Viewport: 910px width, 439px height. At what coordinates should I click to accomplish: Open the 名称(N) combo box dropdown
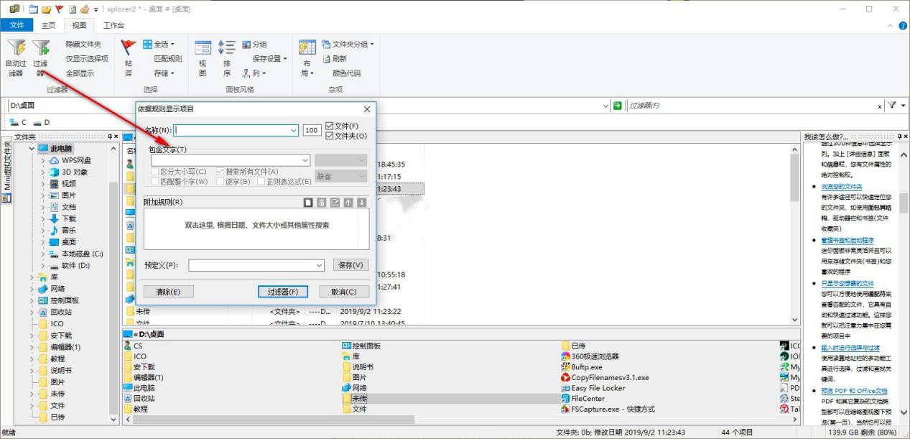click(x=294, y=129)
